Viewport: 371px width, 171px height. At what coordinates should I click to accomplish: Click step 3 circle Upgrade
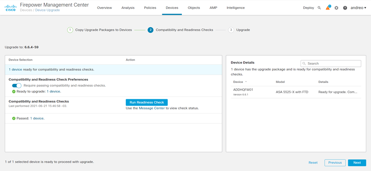[231, 30]
